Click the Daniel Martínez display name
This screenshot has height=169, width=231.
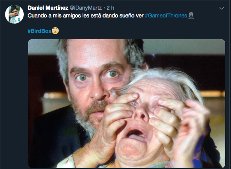pos(48,8)
